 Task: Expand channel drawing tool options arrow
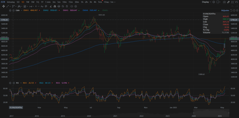pyautogui.click(x=16, y=6)
